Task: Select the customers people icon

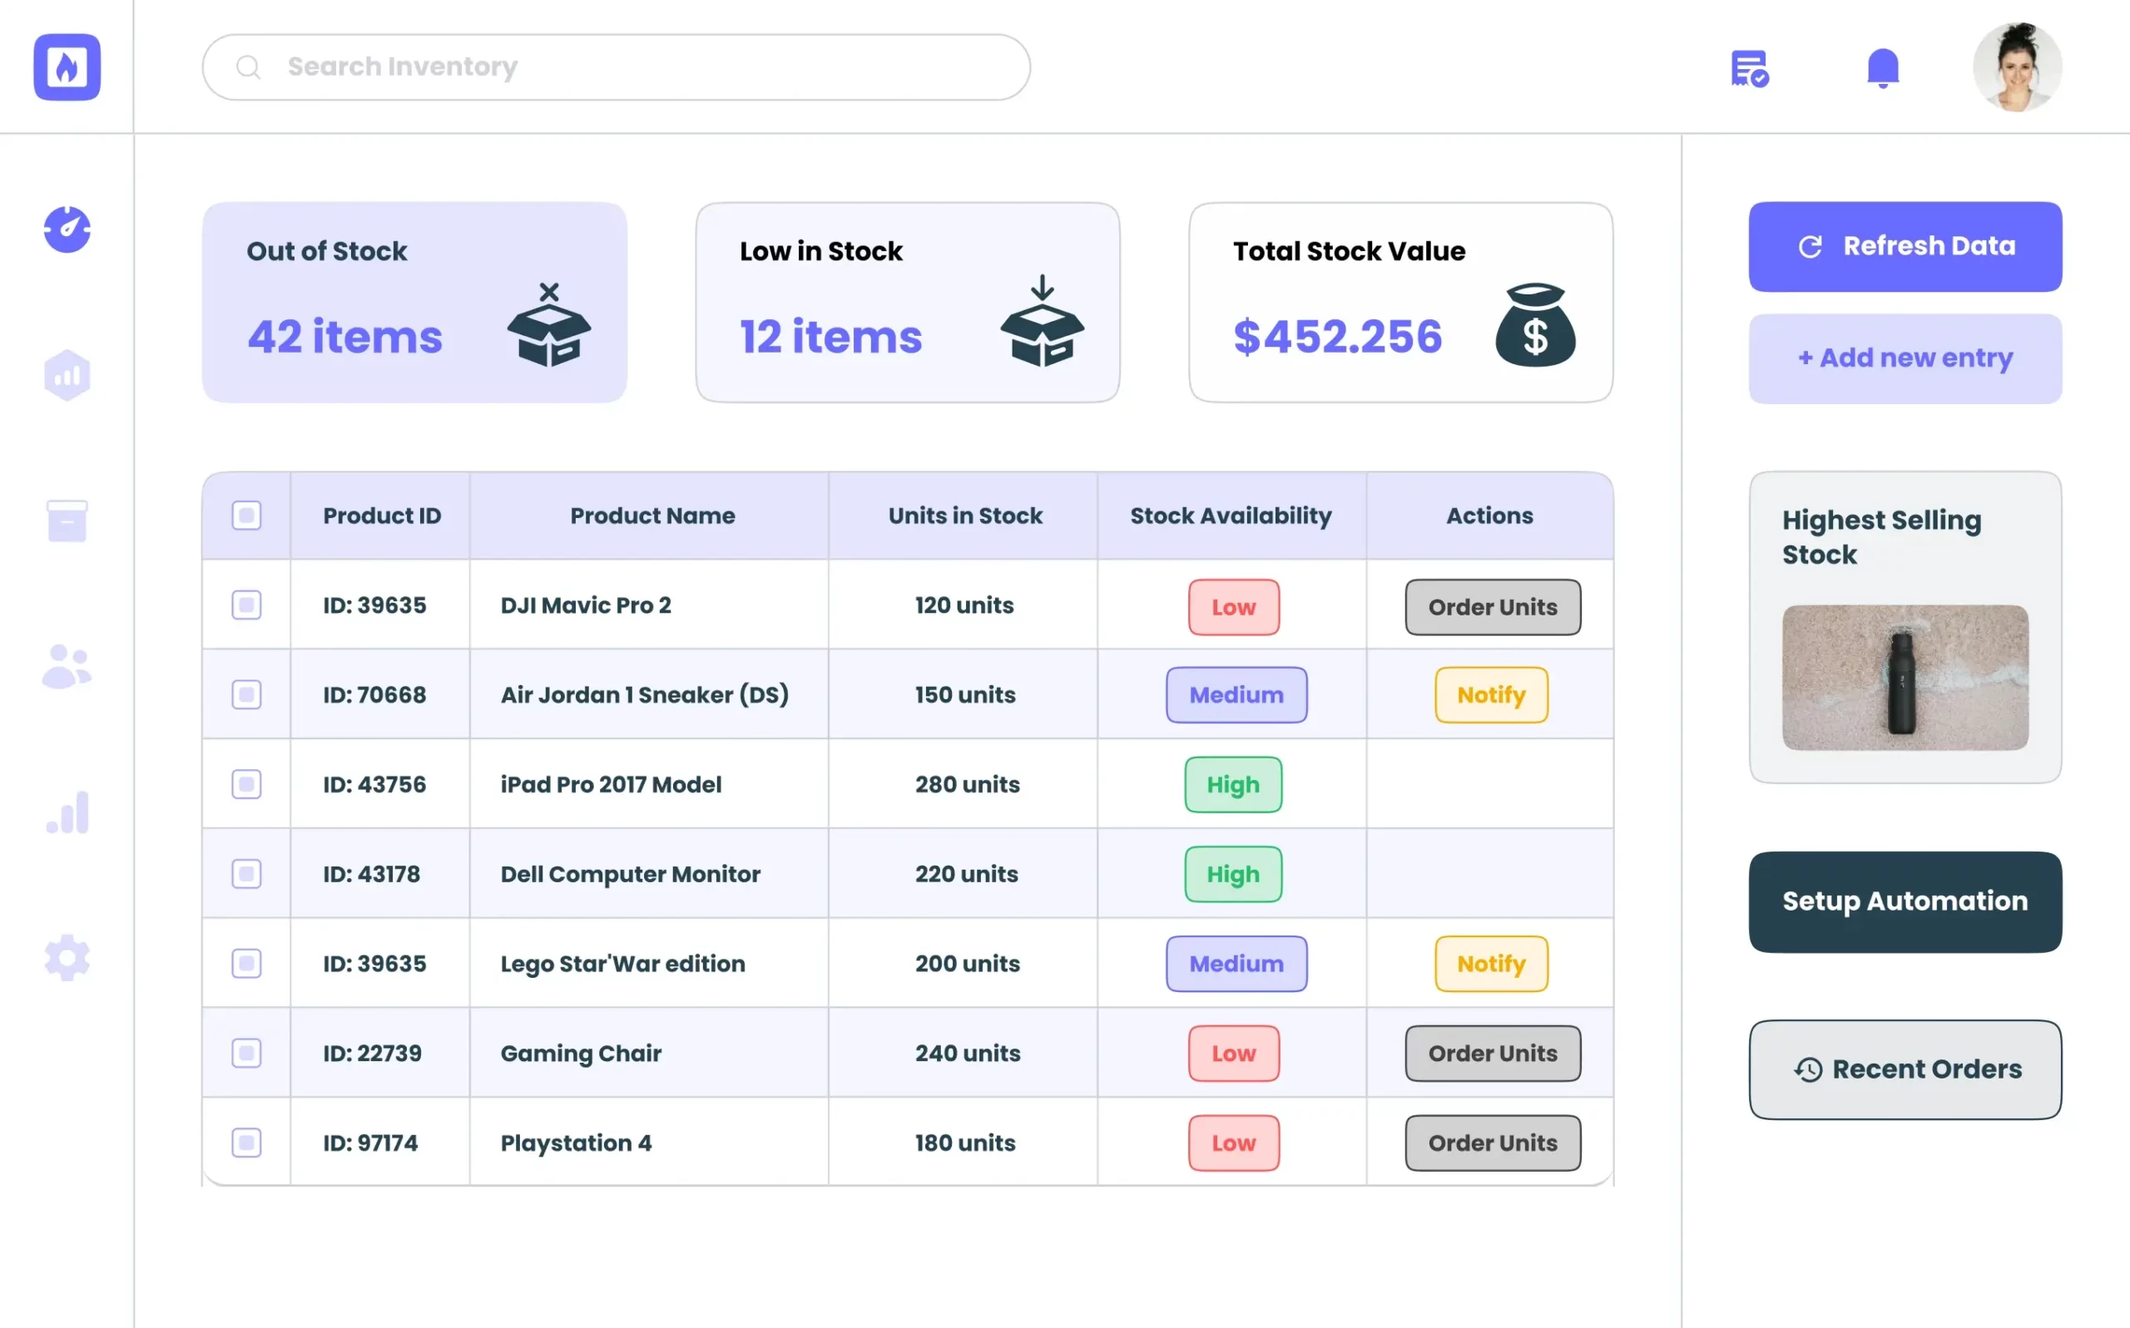Action: (x=67, y=666)
